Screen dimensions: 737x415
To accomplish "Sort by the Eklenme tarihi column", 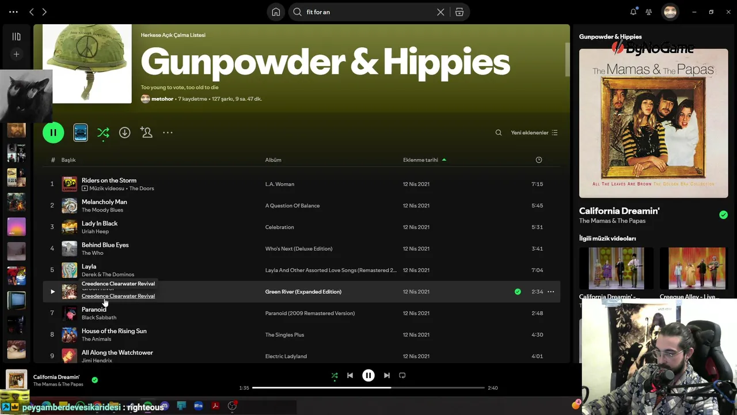I will (x=424, y=160).
